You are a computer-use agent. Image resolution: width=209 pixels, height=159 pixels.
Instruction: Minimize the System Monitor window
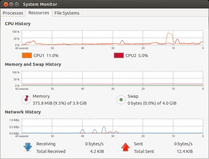pyautogui.click(x=11, y=4)
